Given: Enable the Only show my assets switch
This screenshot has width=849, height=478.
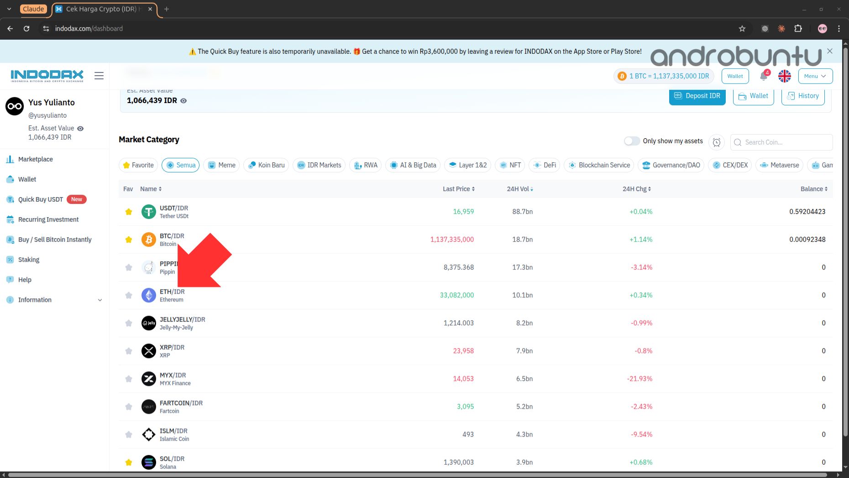Looking at the screenshot, I should pos(632,141).
